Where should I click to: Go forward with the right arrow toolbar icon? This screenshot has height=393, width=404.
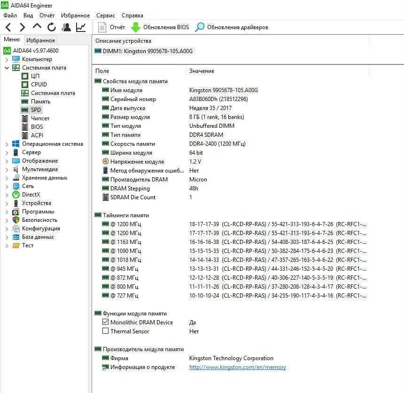click(23, 27)
